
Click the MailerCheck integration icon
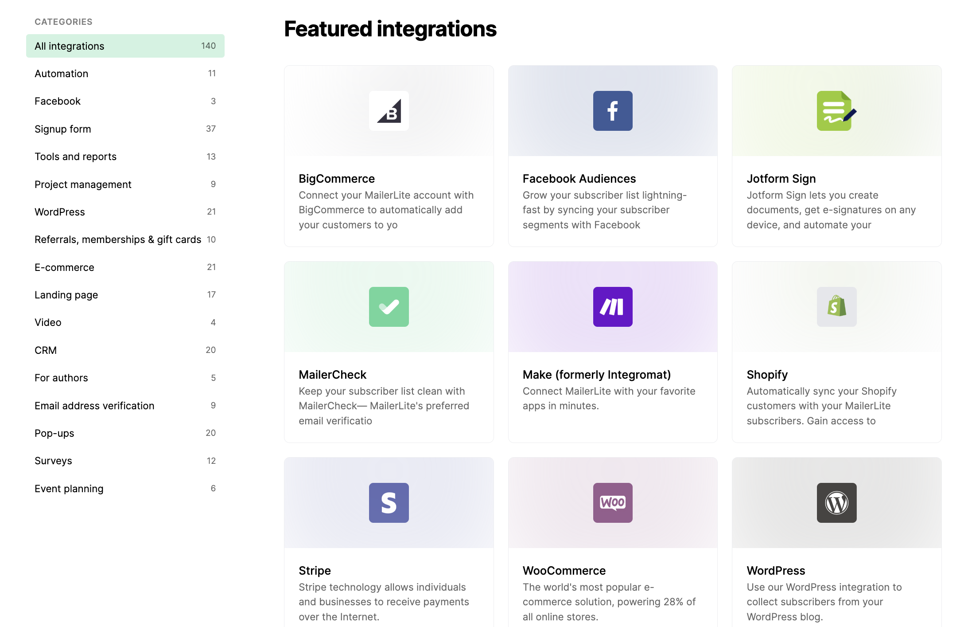coord(388,306)
